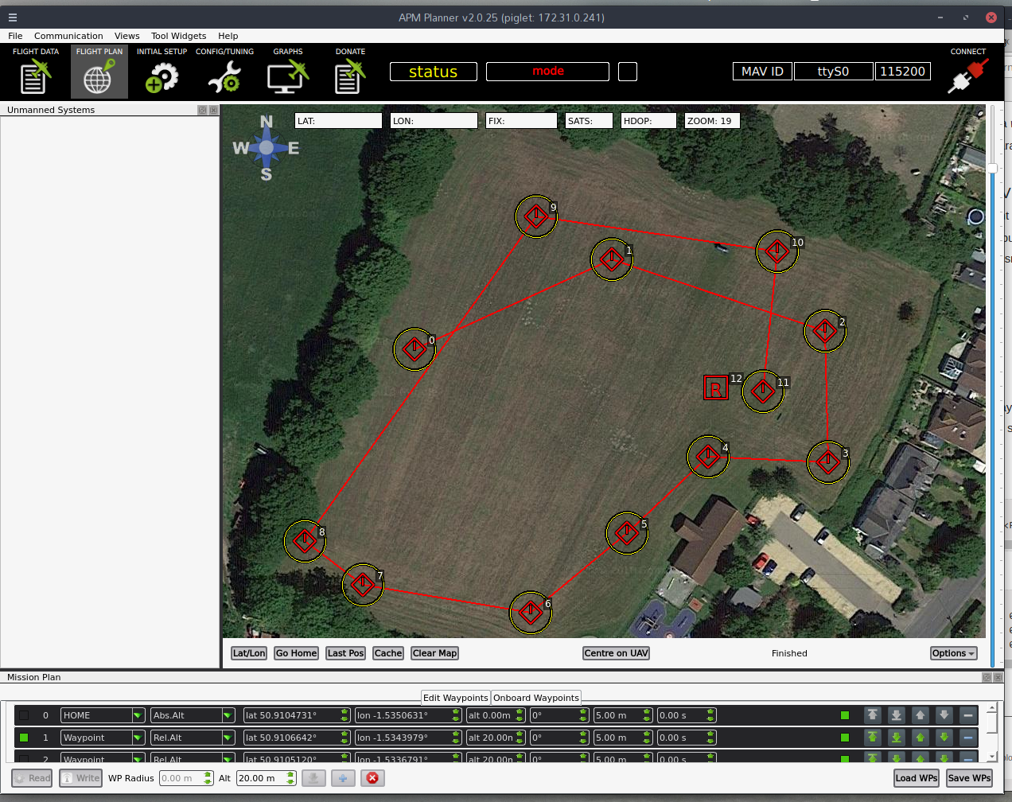Click the Donate toolbar icon

(x=350, y=72)
